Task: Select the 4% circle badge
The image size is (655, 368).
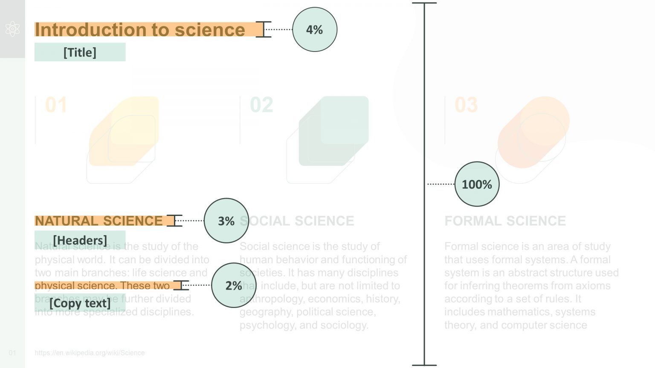Action: 315,30
